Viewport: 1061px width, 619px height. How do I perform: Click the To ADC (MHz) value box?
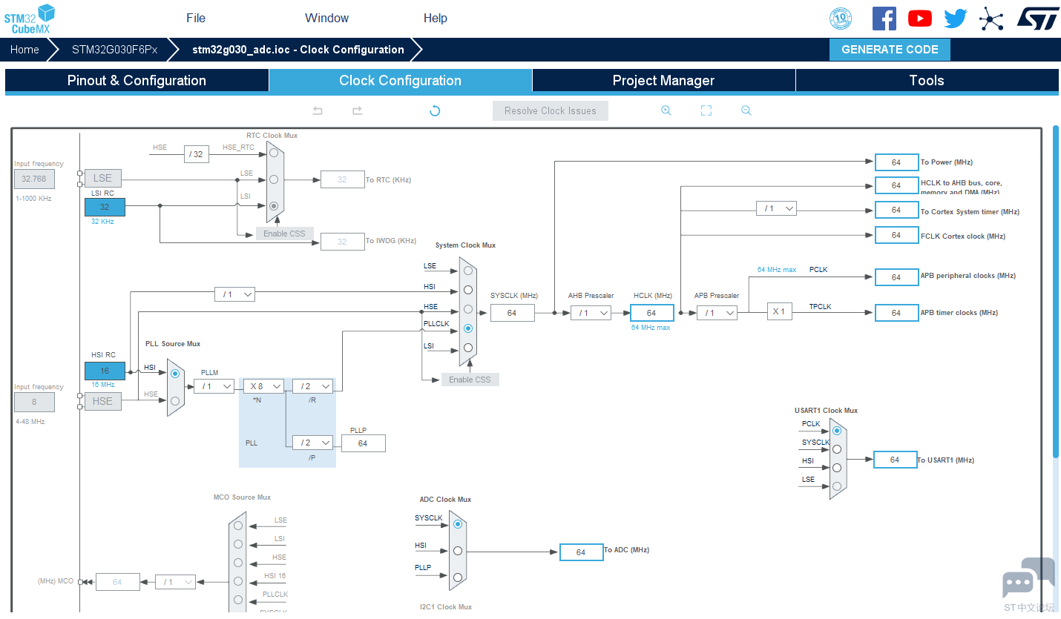tap(581, 552)
